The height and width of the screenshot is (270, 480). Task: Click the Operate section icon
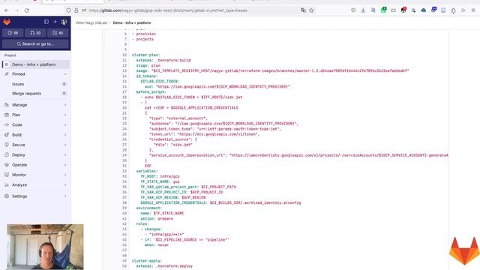tap(7, 165)
